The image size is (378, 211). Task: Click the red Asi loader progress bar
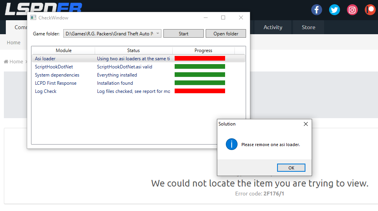tap(200, 58)
